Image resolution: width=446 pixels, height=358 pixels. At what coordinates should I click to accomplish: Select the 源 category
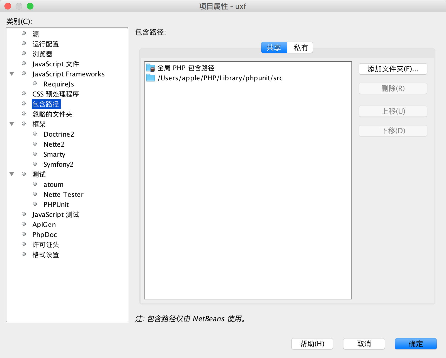[36, 34]
